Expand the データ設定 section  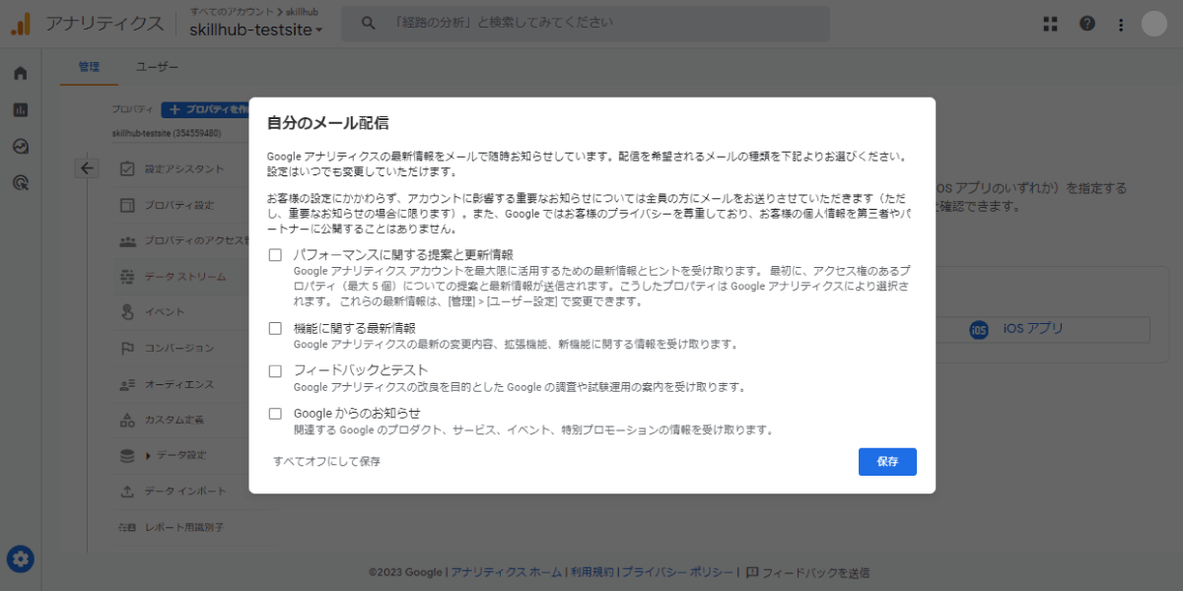[x=176, y=455]
